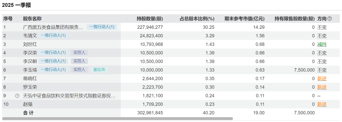Click 期末参考市值(亿元) column header
The height and width of the screenshot is (122, 342).
[x=244, y=19]
